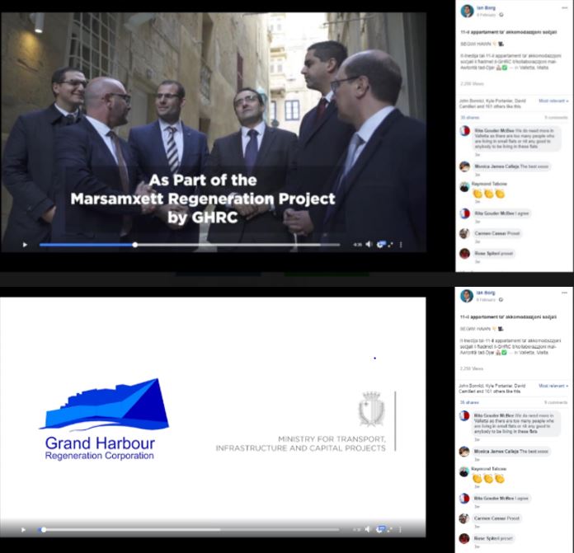The width and height of the screenshot is (574, 553).
Task: Click Rita's flag avatar on long comment, Marsamxett panel
Action: click(465, 131)
